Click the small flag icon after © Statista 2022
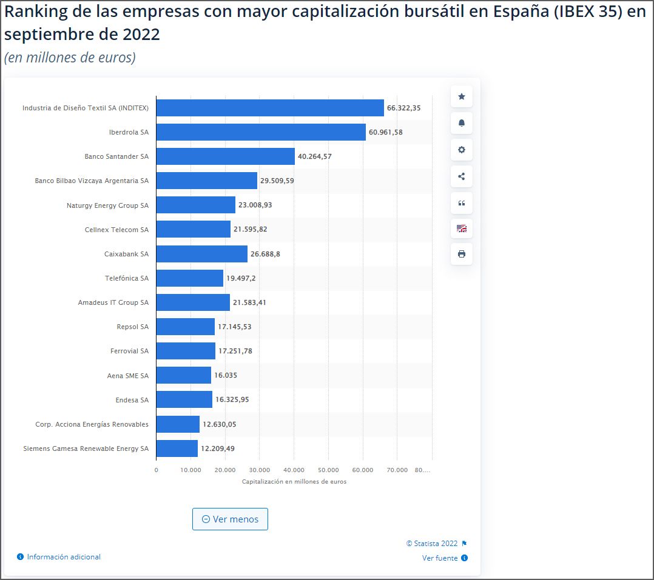Viewport: 654px width, 580px height. pos(466,544)
